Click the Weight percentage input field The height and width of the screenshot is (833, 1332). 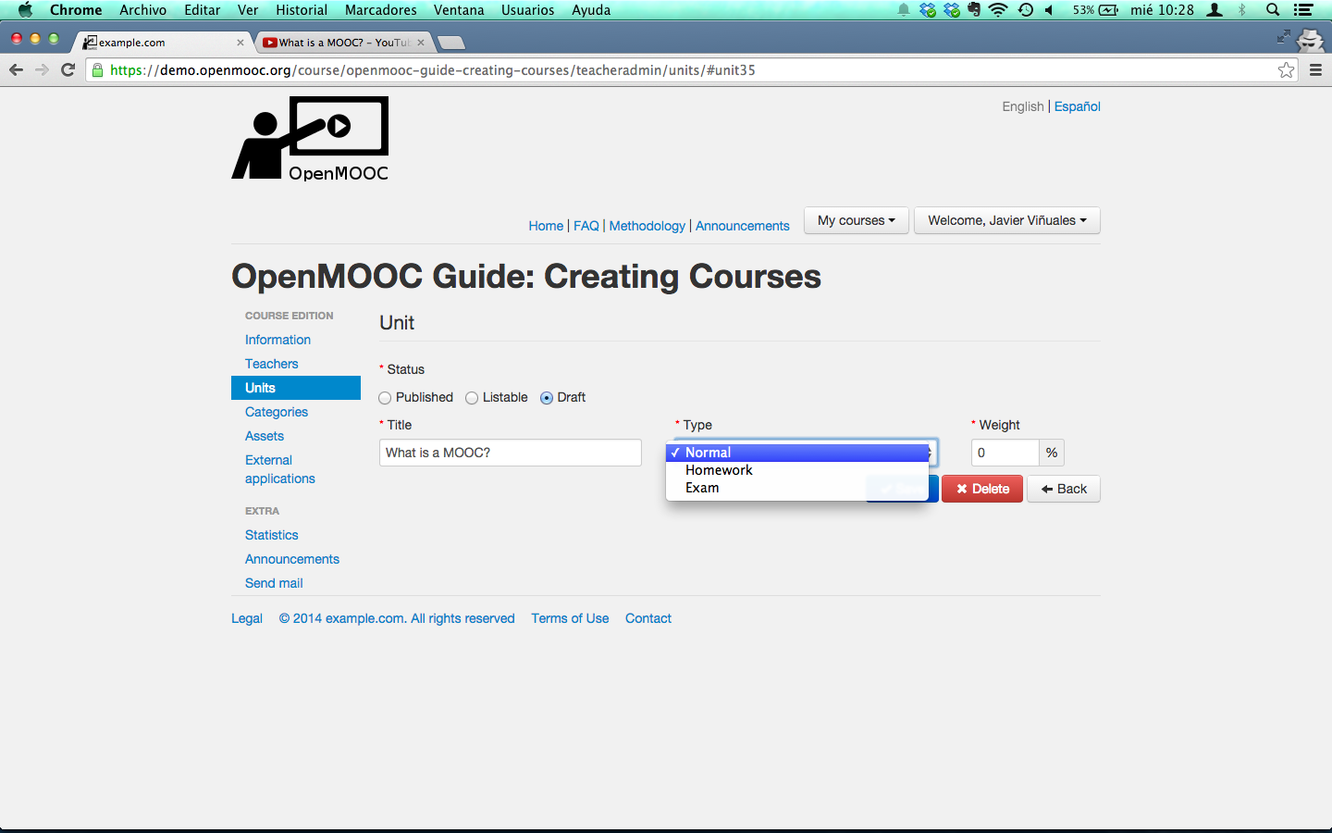(1005, 453)
